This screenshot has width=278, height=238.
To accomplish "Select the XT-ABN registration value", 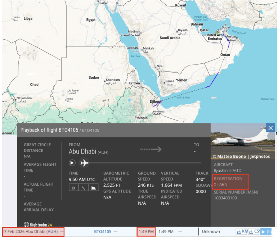I will click(220, 184).
